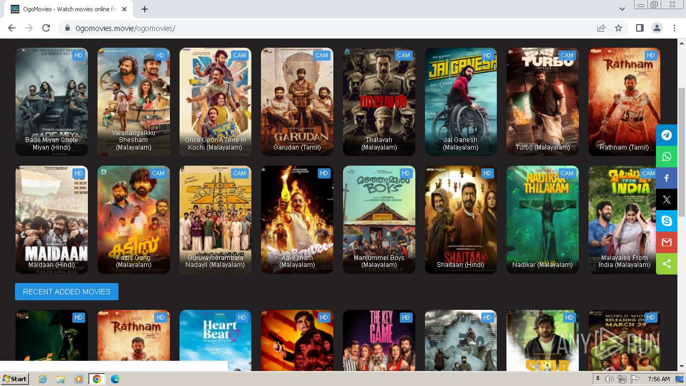Open a new browser tab
Screen dimensions: 686x386
pos(145,9)
